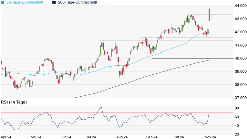Select the Sep 24 date label

[x=151, y=137]
